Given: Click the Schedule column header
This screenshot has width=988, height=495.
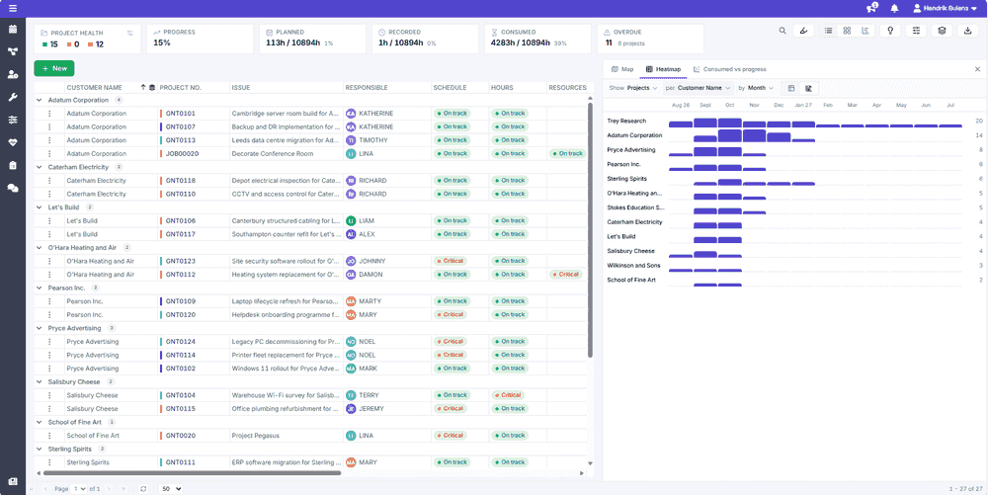Looking at the screenshot, I should 450,88.
